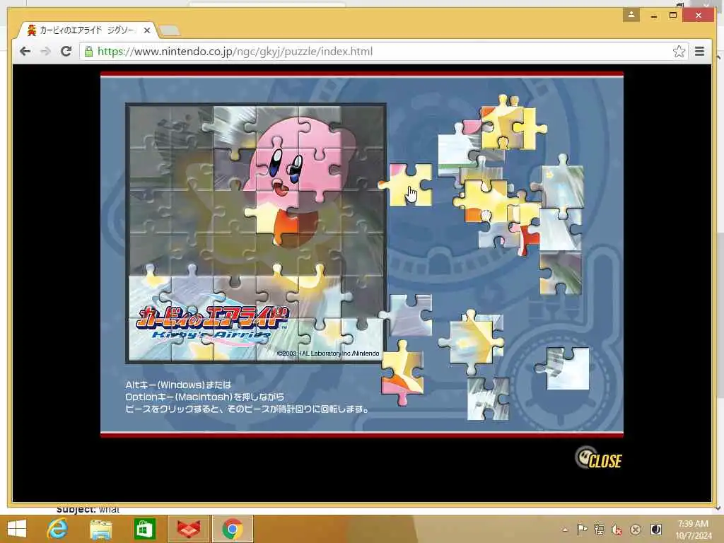Click the muted volume tray icon

tap(617, 529)
